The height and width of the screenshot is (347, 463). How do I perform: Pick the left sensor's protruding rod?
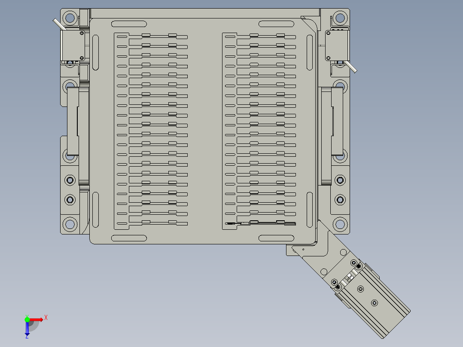pos(59,24)
